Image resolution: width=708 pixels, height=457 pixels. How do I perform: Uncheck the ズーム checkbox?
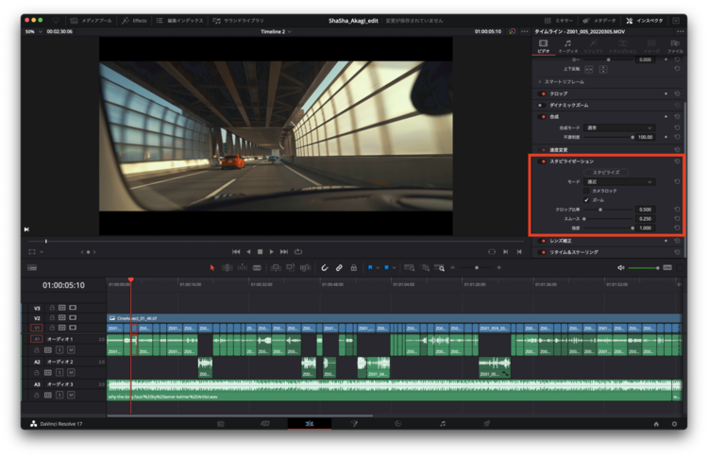[586, 200]
